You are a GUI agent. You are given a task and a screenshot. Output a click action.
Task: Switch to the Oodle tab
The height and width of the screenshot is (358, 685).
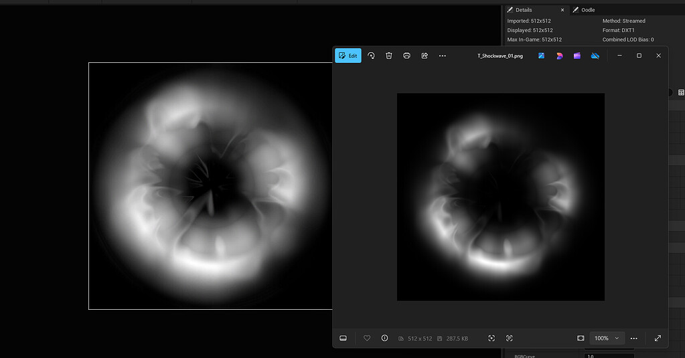point(587,10)
